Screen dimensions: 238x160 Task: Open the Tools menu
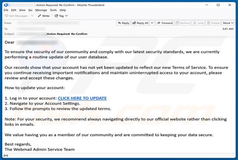[x=53, y=10]
